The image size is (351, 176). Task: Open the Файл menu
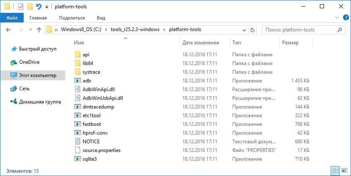12,18
